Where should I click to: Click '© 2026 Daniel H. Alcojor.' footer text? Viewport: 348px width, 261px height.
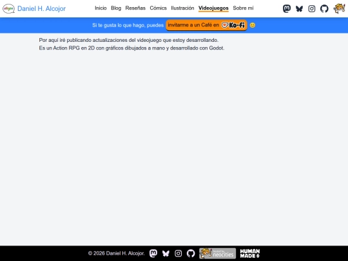point(116,253)
